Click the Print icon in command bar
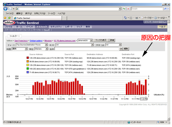The image size is (172, 127). tap(137, 18)
